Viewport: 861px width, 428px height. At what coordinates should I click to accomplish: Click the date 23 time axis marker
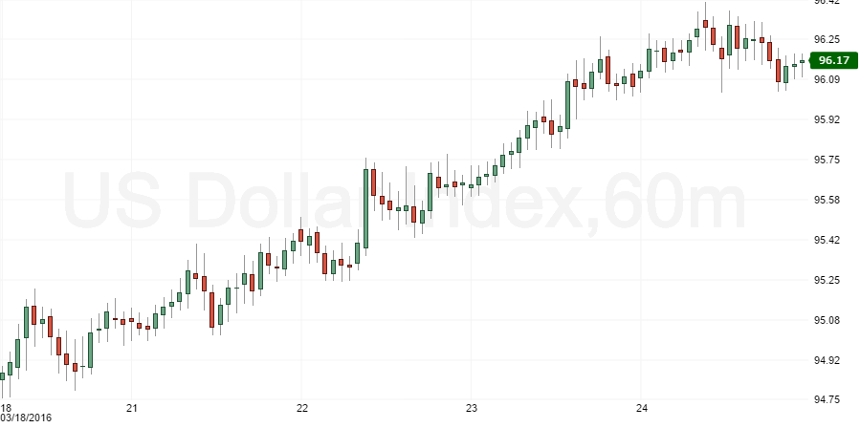(472, 408)
